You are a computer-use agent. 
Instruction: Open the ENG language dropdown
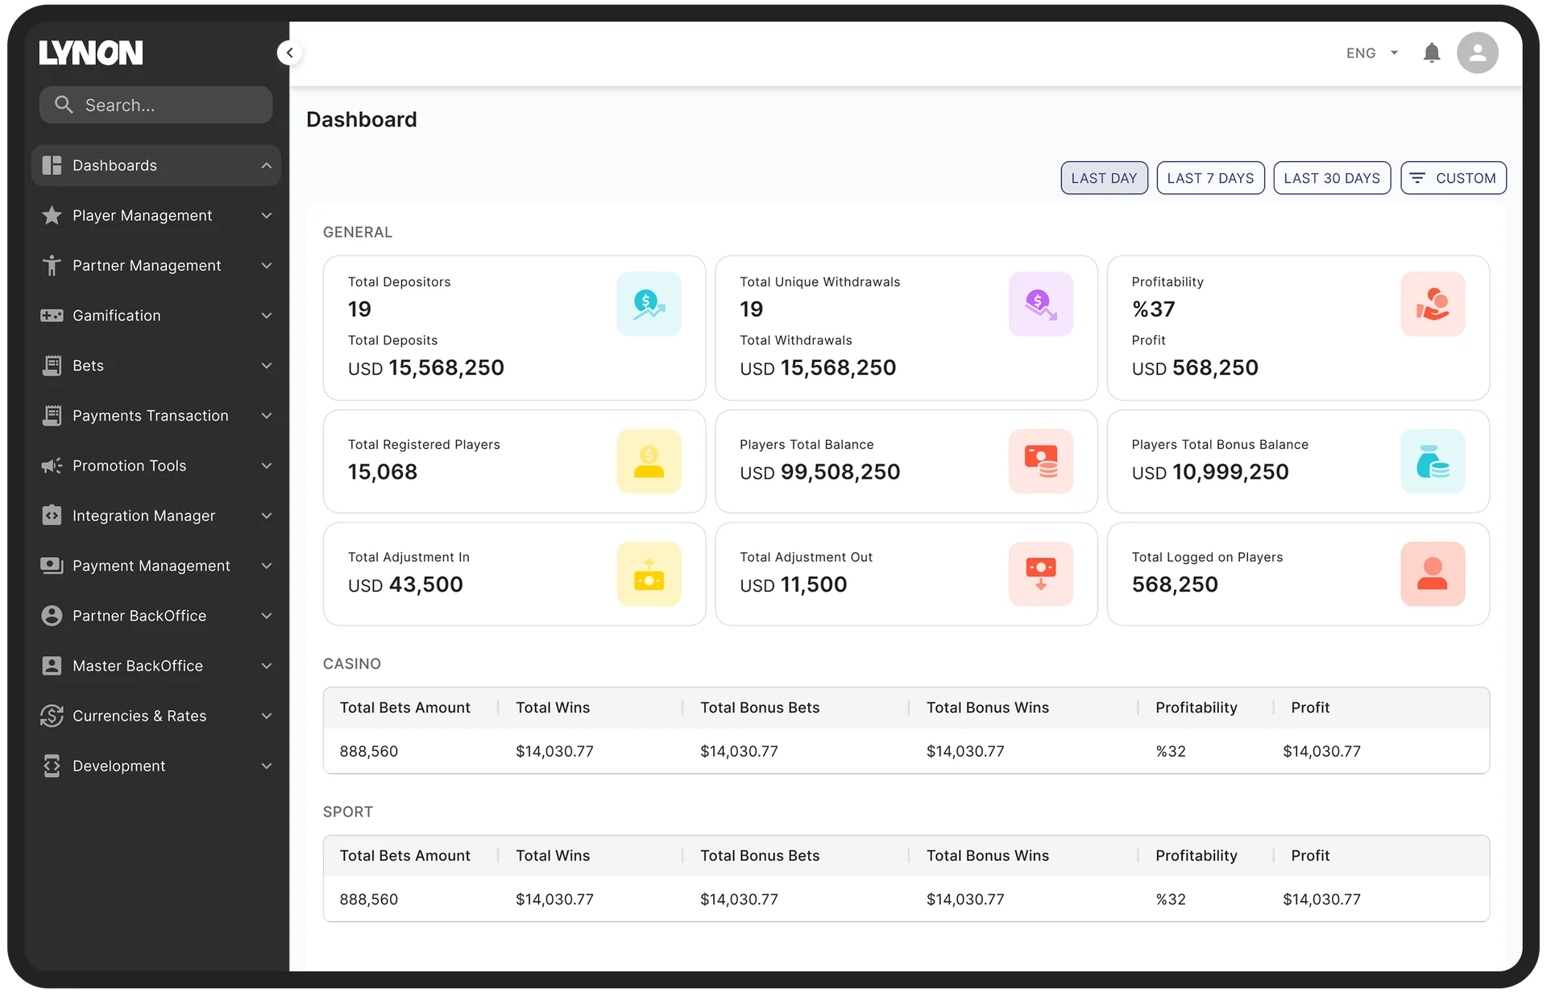(1371, 53)
